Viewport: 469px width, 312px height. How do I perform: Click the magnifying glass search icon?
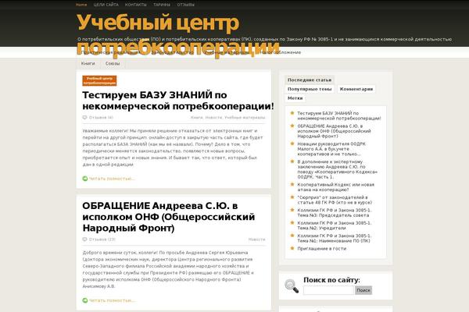click(292, 286)
